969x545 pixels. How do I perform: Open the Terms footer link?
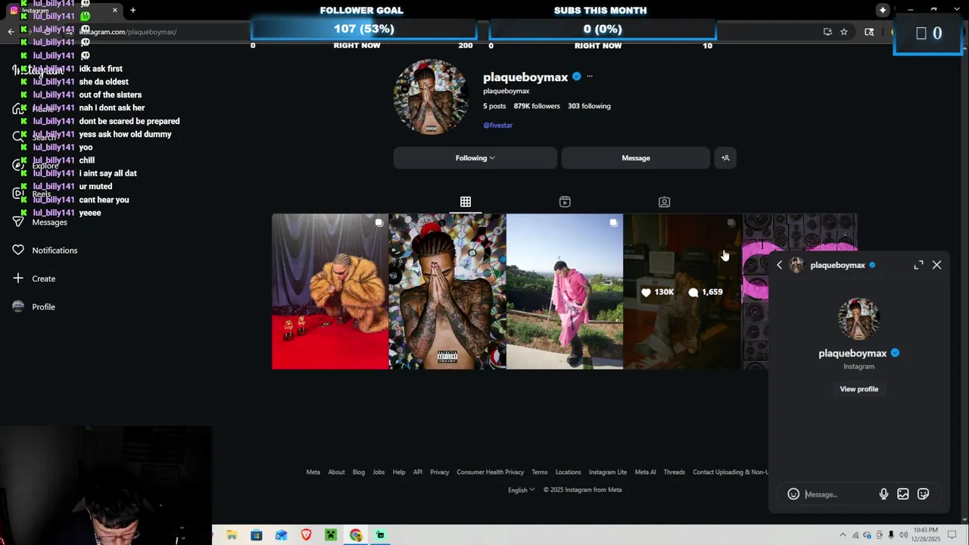[539, 472]
